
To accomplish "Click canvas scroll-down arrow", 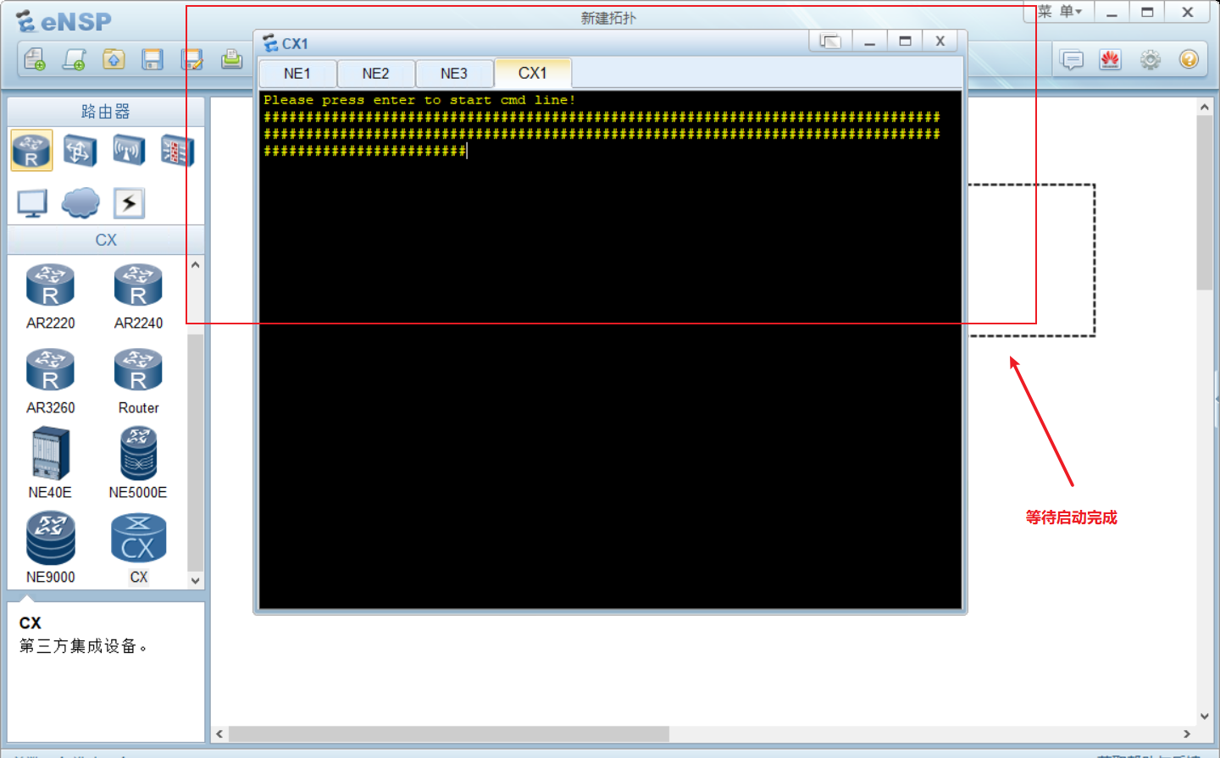I will pos(1204,717).
